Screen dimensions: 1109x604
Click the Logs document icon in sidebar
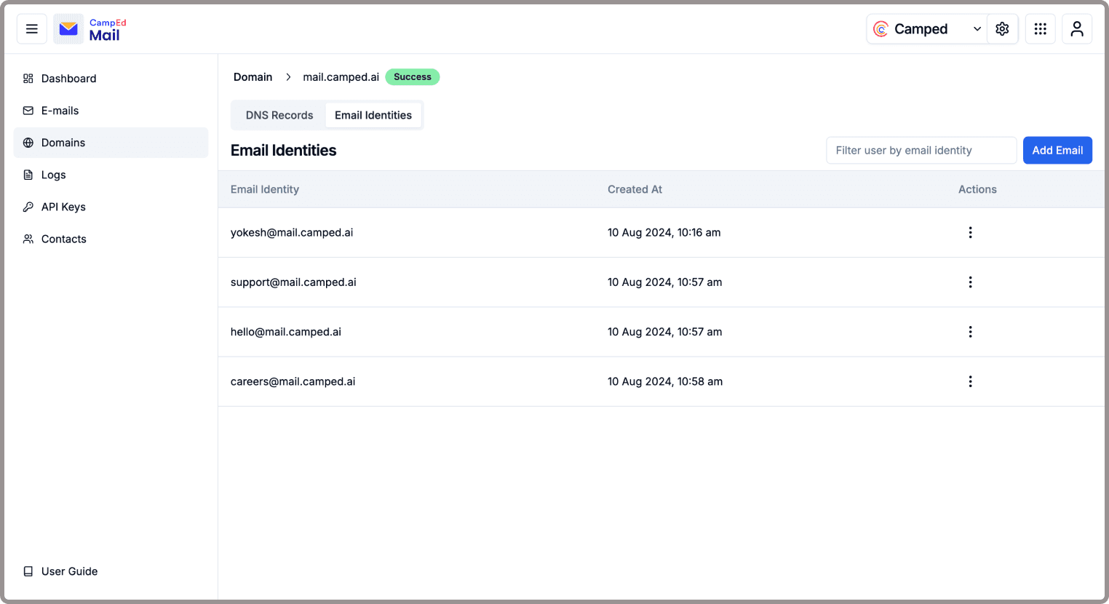[28, 175]
